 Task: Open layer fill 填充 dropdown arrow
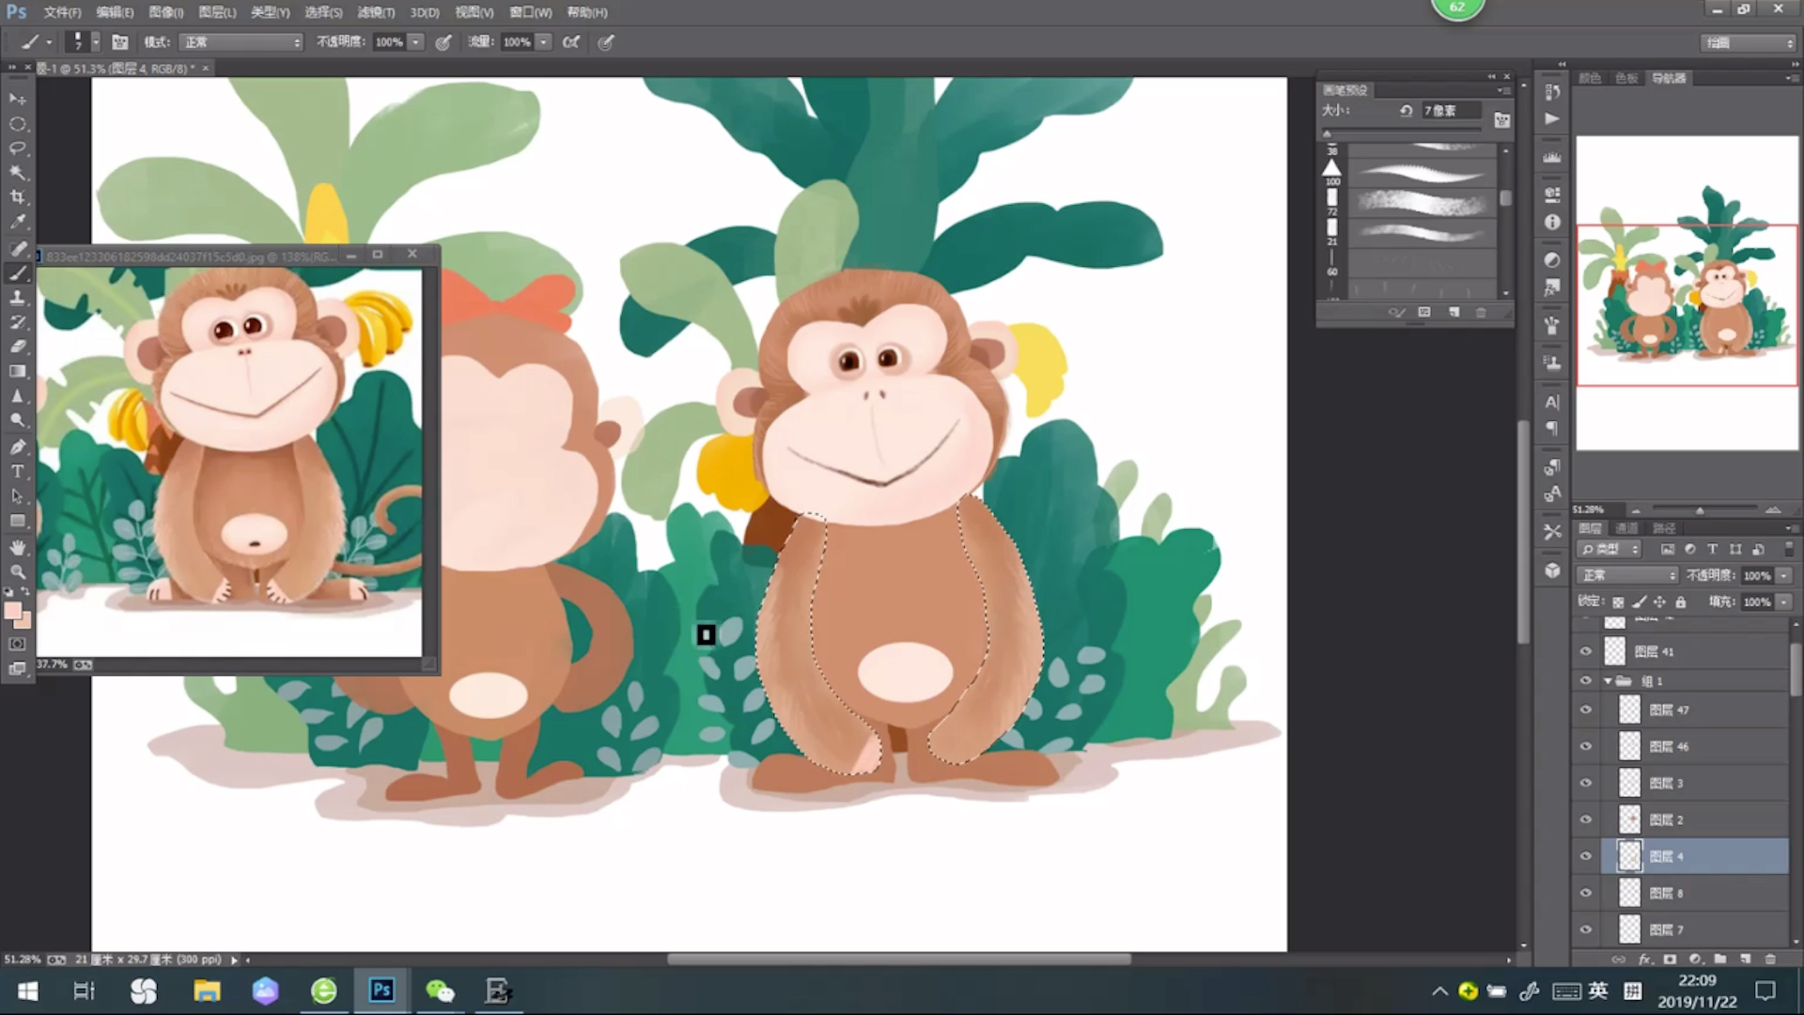tap(1783, 601)
